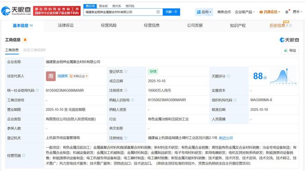Open the user account menu 费米
Image resolution: width=305 pixels, height=171 pixels.
(x=297, y=12)
